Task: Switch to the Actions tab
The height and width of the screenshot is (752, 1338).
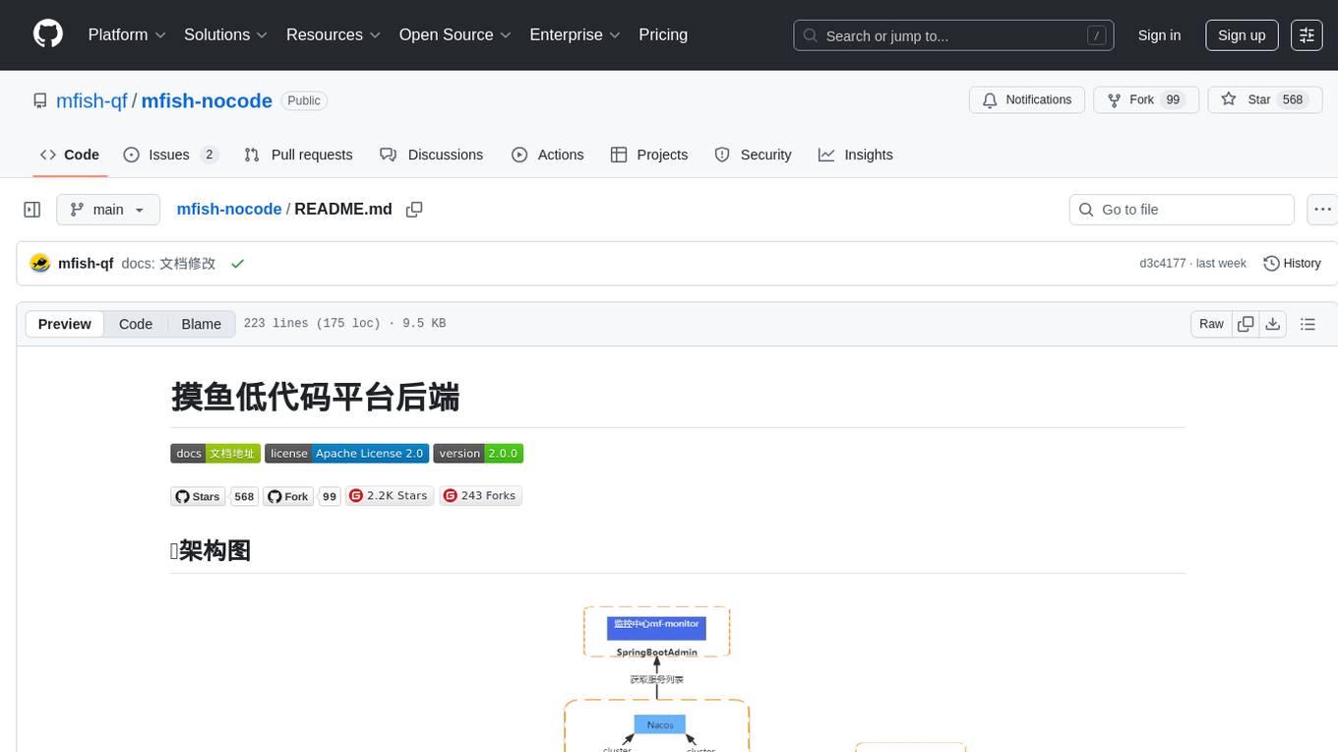Action: (548, 155)
